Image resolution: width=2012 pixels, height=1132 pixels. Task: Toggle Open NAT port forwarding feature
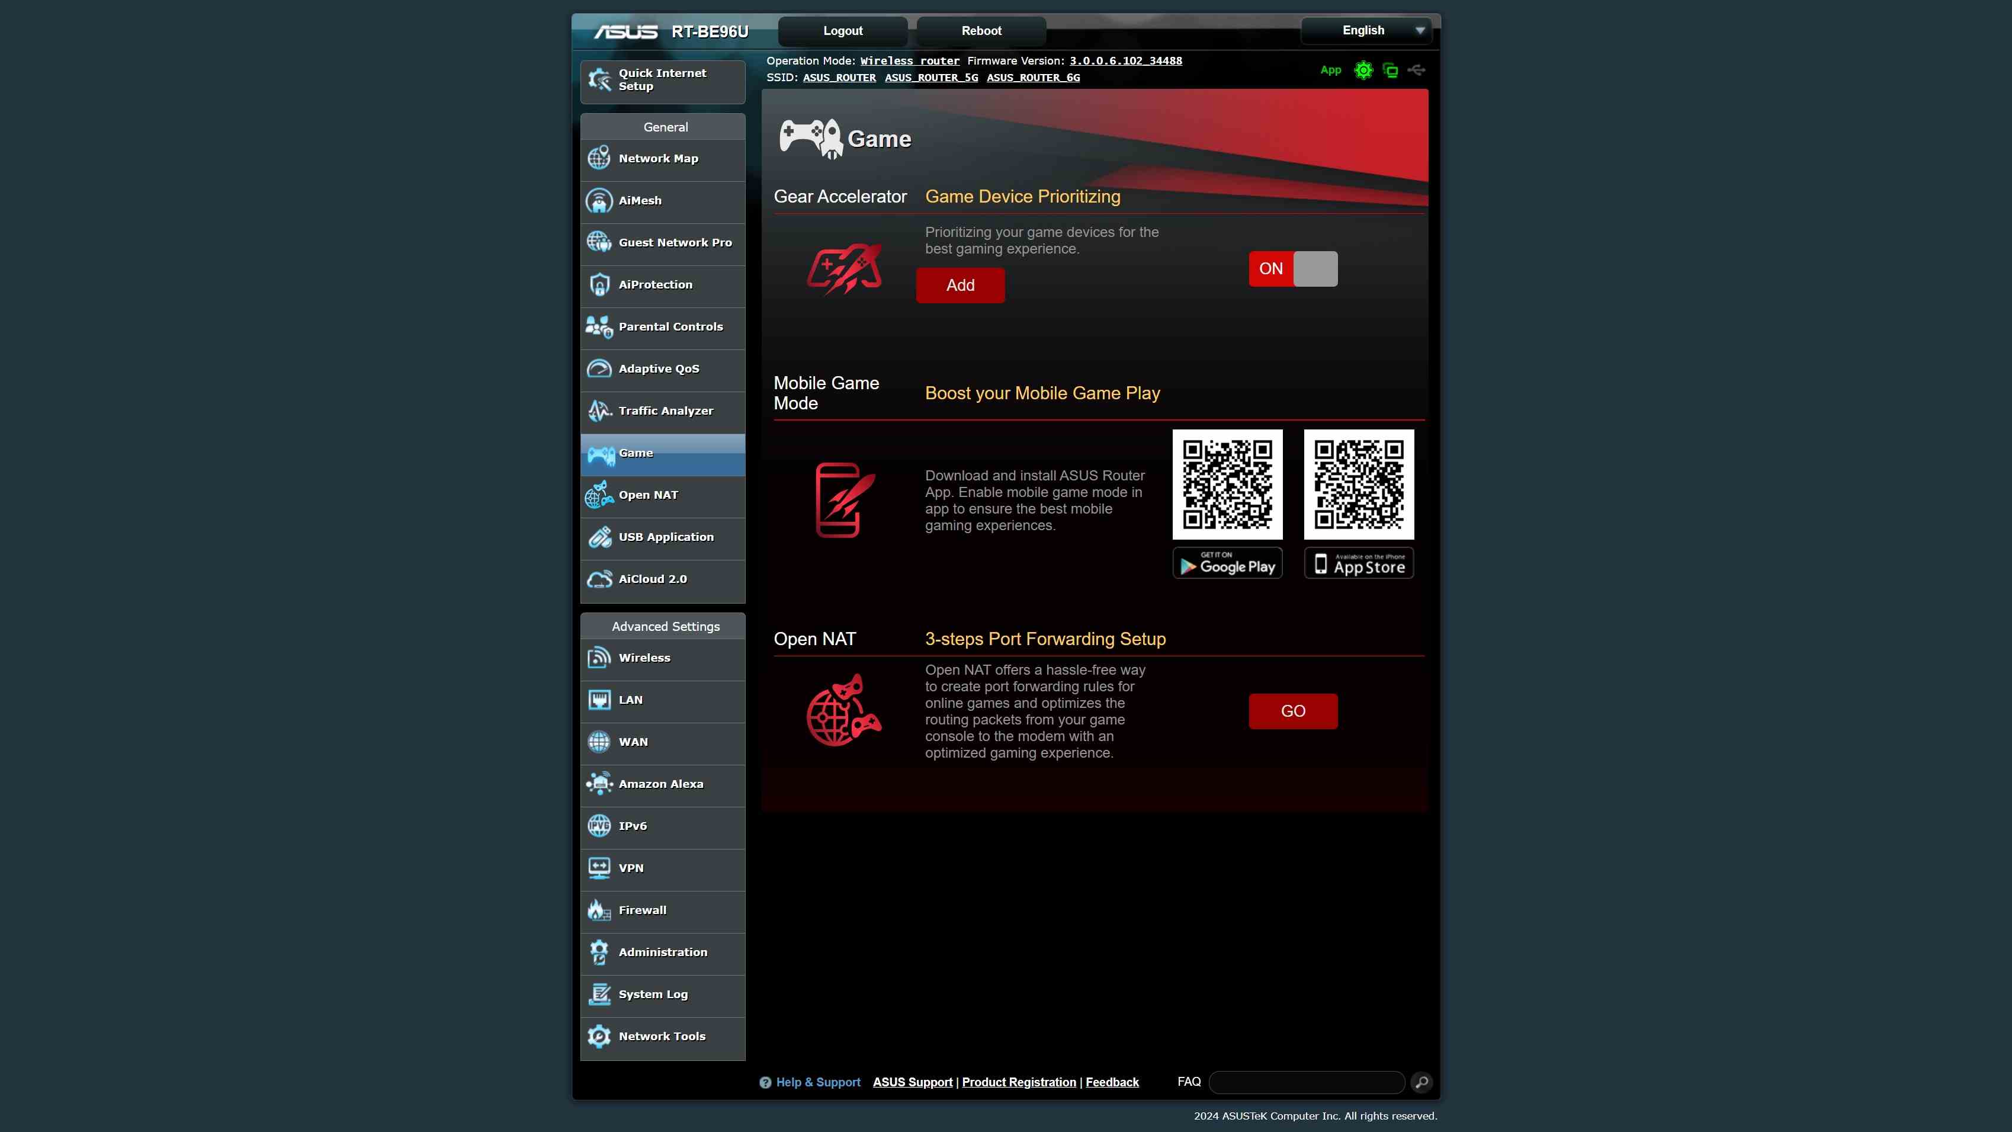pyautogui.click(x=1292, y=710)
